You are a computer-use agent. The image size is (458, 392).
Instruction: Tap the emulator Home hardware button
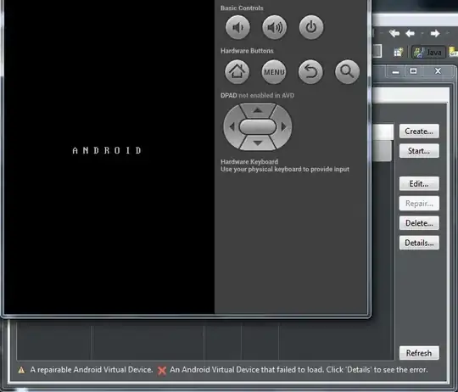[x=237, y=71]
